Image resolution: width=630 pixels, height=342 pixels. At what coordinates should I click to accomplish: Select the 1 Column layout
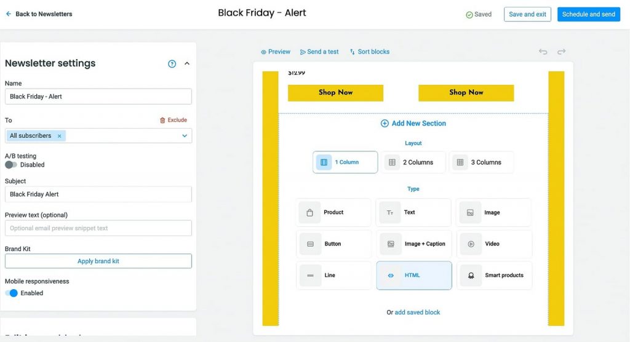[345, 162]
